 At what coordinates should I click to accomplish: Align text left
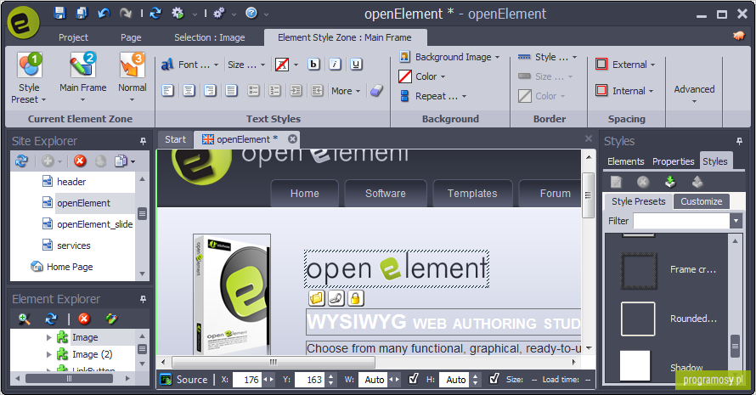point(167,90)
